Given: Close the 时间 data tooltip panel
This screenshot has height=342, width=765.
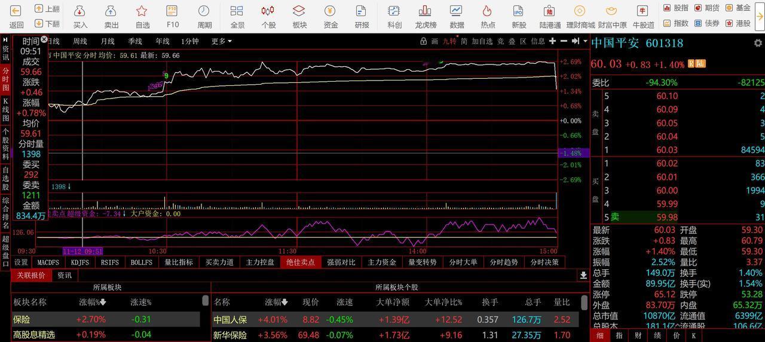Looking at the screenshot, I should tap(44, 39).
